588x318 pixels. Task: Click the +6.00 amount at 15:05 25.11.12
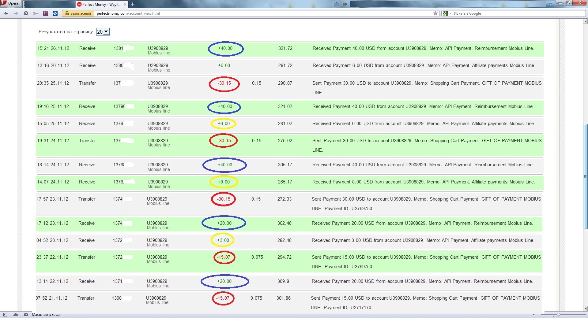pos(224,124)
